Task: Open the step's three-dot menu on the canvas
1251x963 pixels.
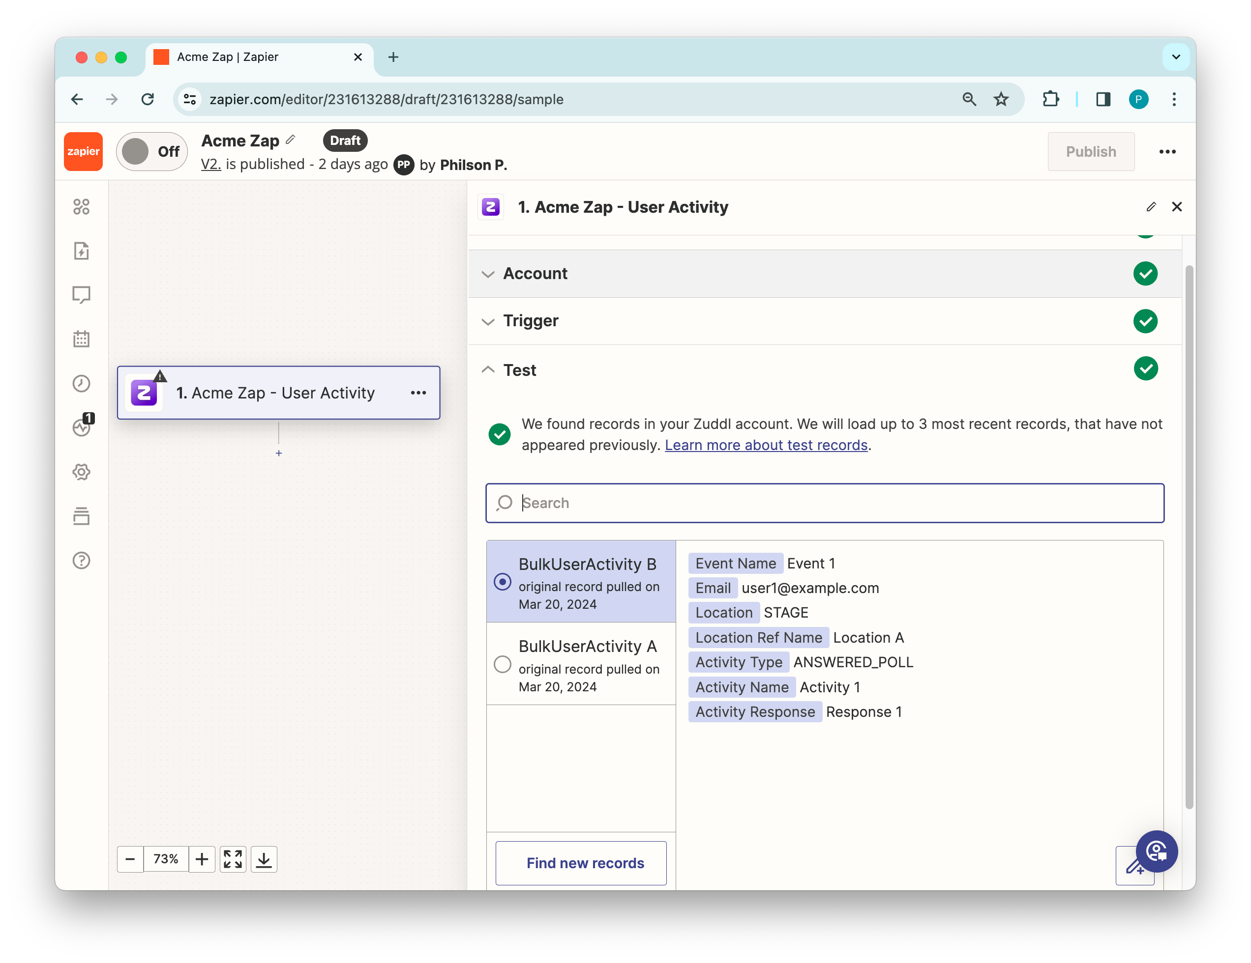Action: click(x=418, y=393)
